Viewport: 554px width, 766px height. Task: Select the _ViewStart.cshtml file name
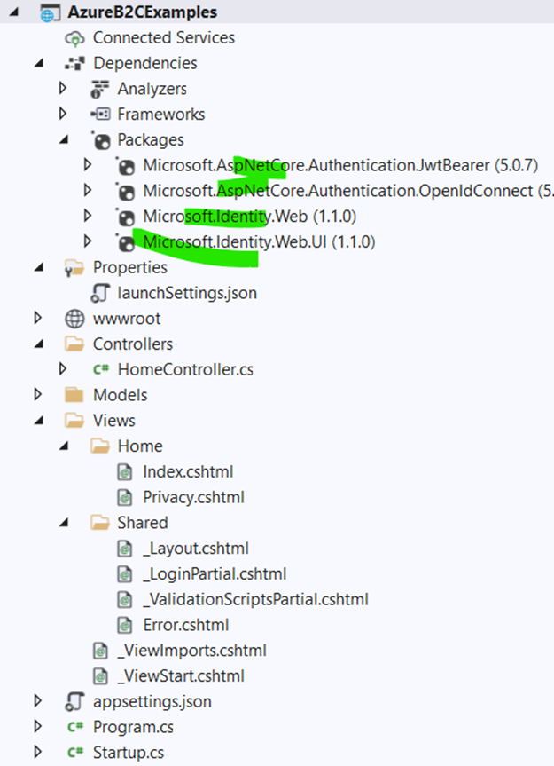[x=181, y=676]
